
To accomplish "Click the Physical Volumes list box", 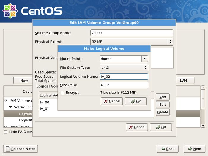I will 162,58.
